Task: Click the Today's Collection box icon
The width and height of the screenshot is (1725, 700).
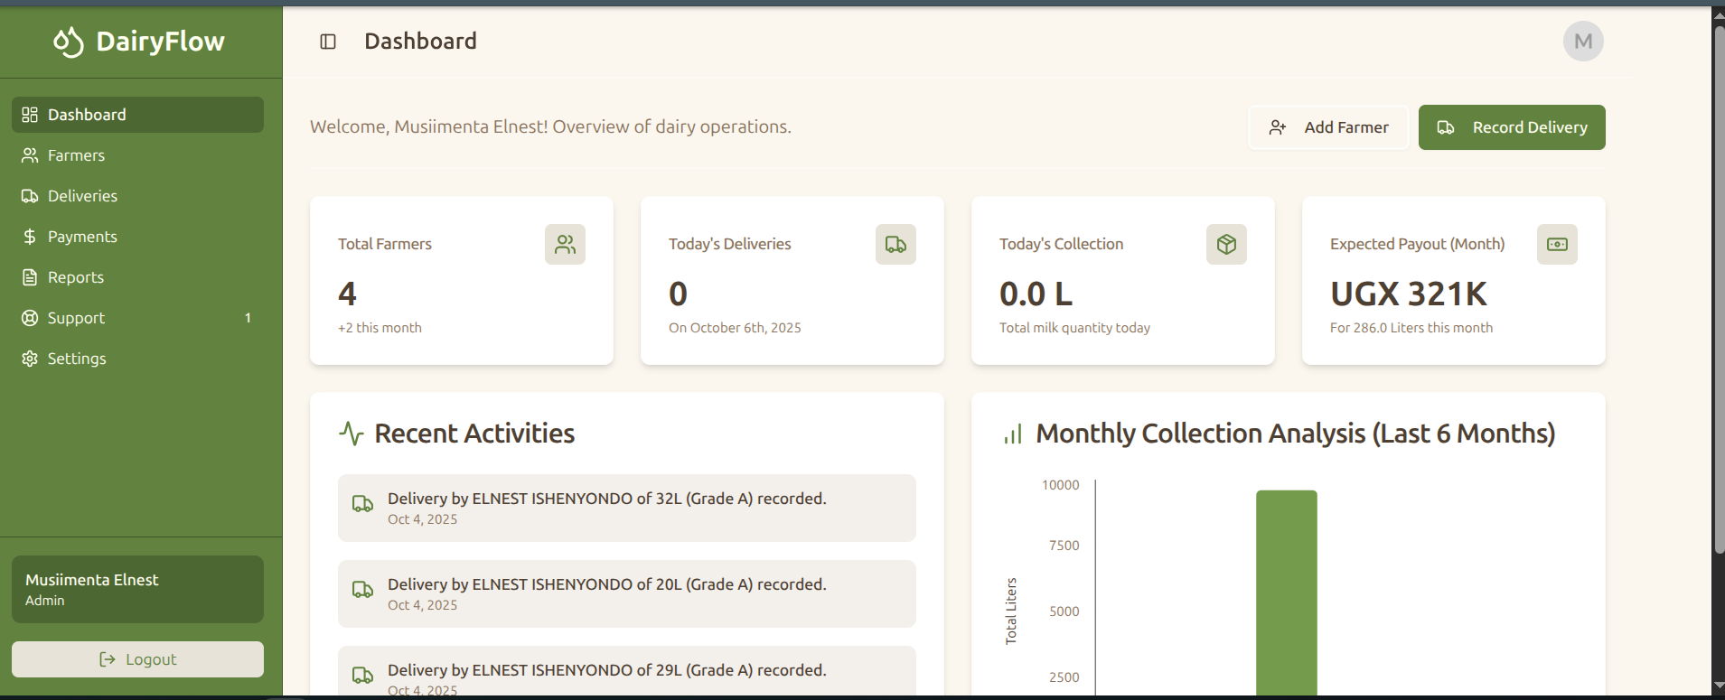Action: coord(1226,245)
